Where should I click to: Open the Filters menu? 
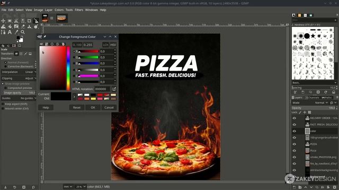[79, 10]
